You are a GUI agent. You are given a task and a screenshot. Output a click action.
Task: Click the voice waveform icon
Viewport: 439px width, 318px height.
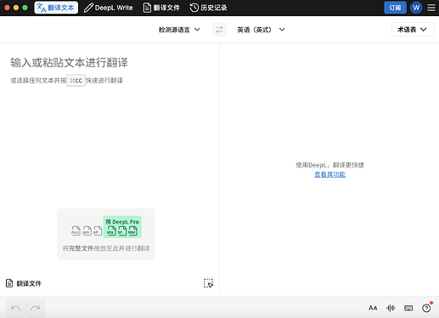391,308
